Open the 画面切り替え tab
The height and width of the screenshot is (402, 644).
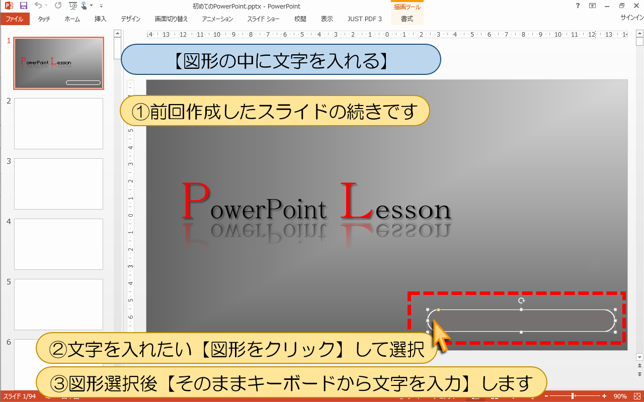[x=171, y=19]
